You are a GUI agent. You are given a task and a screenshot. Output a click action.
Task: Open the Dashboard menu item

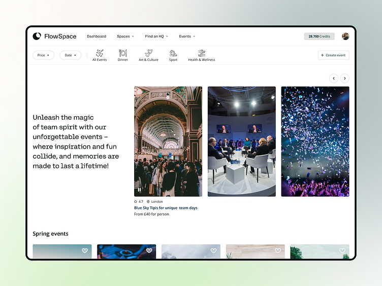point(97,37)
